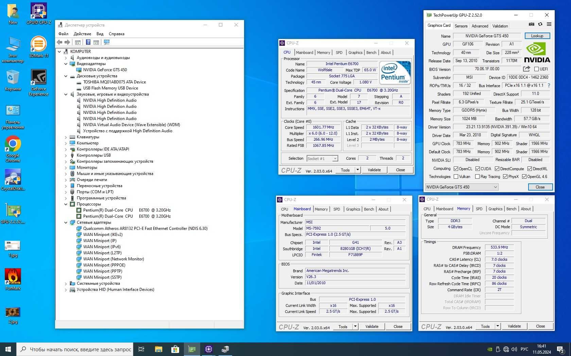Open GPU-Z hamburger menu icon
This screenshot has height=356, width=571.
tap(549, 24)
